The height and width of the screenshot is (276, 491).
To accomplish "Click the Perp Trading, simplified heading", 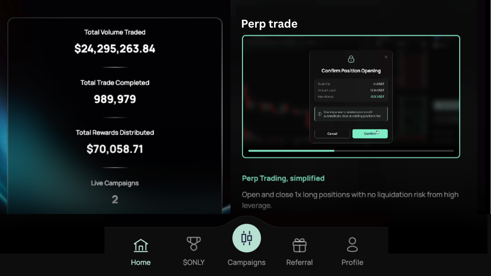I will 283,178.
